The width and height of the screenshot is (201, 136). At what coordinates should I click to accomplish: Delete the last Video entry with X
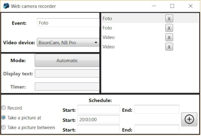point(169,47)
